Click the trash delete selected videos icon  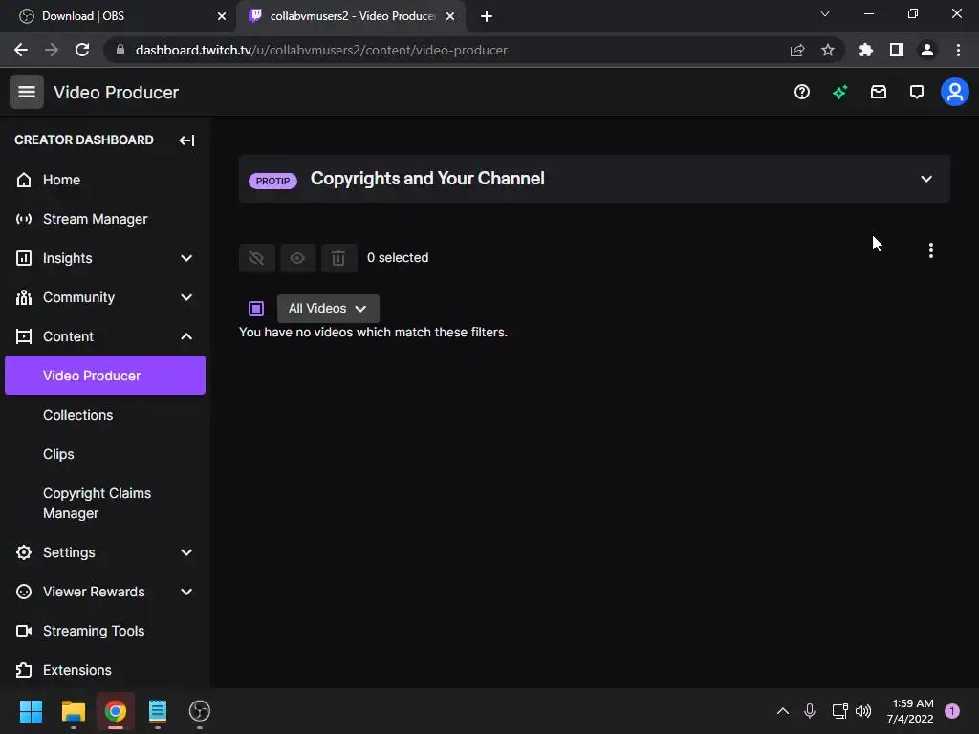coord(338,258)
